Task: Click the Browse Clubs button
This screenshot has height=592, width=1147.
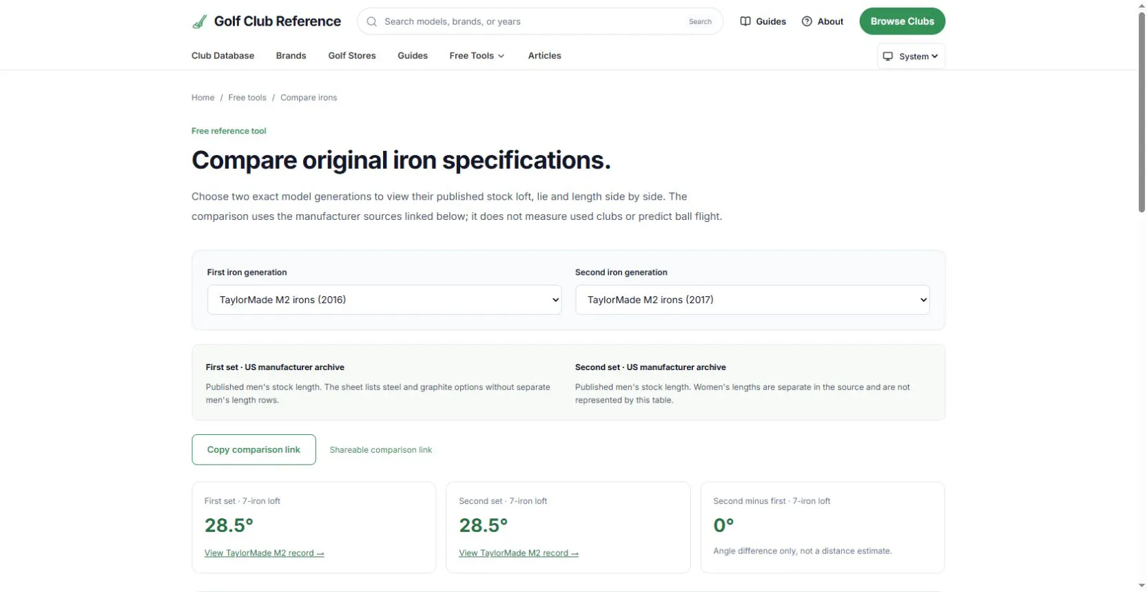Action: (902, 21)
